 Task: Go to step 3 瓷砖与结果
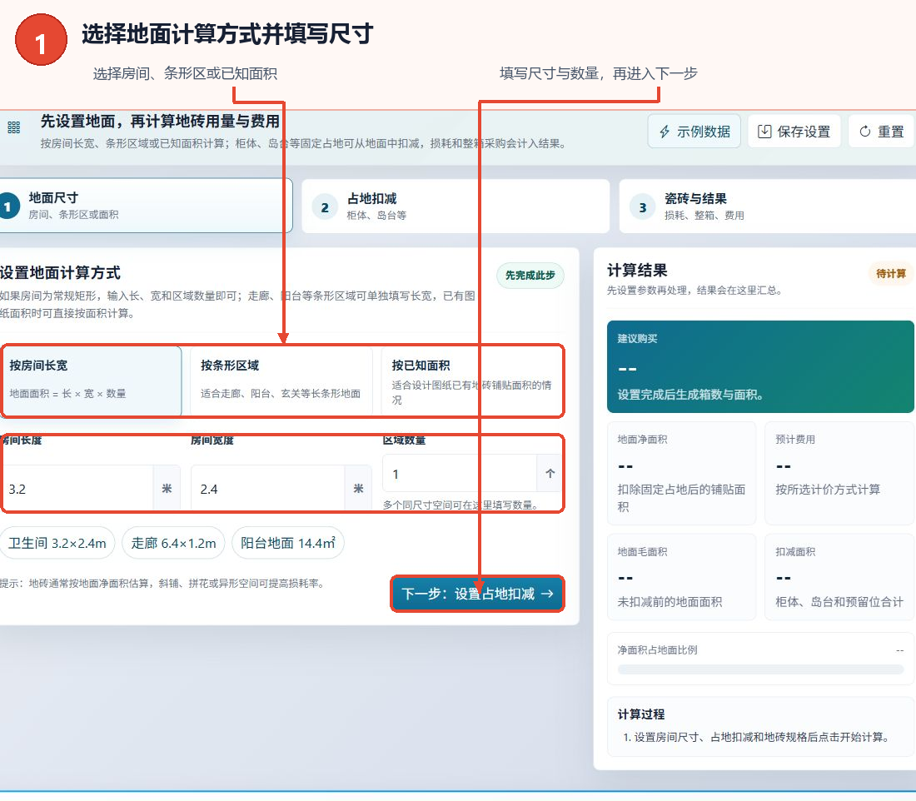click(x=767, y=206)
